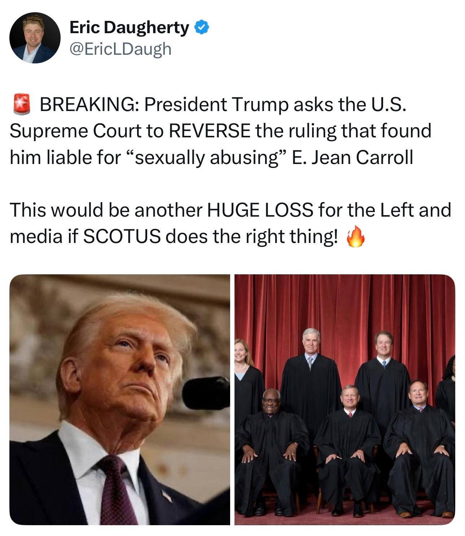Open Eric Daugherty's profile picture
Image resolution: width=465 pixels, height=536 pixels.
35,38
